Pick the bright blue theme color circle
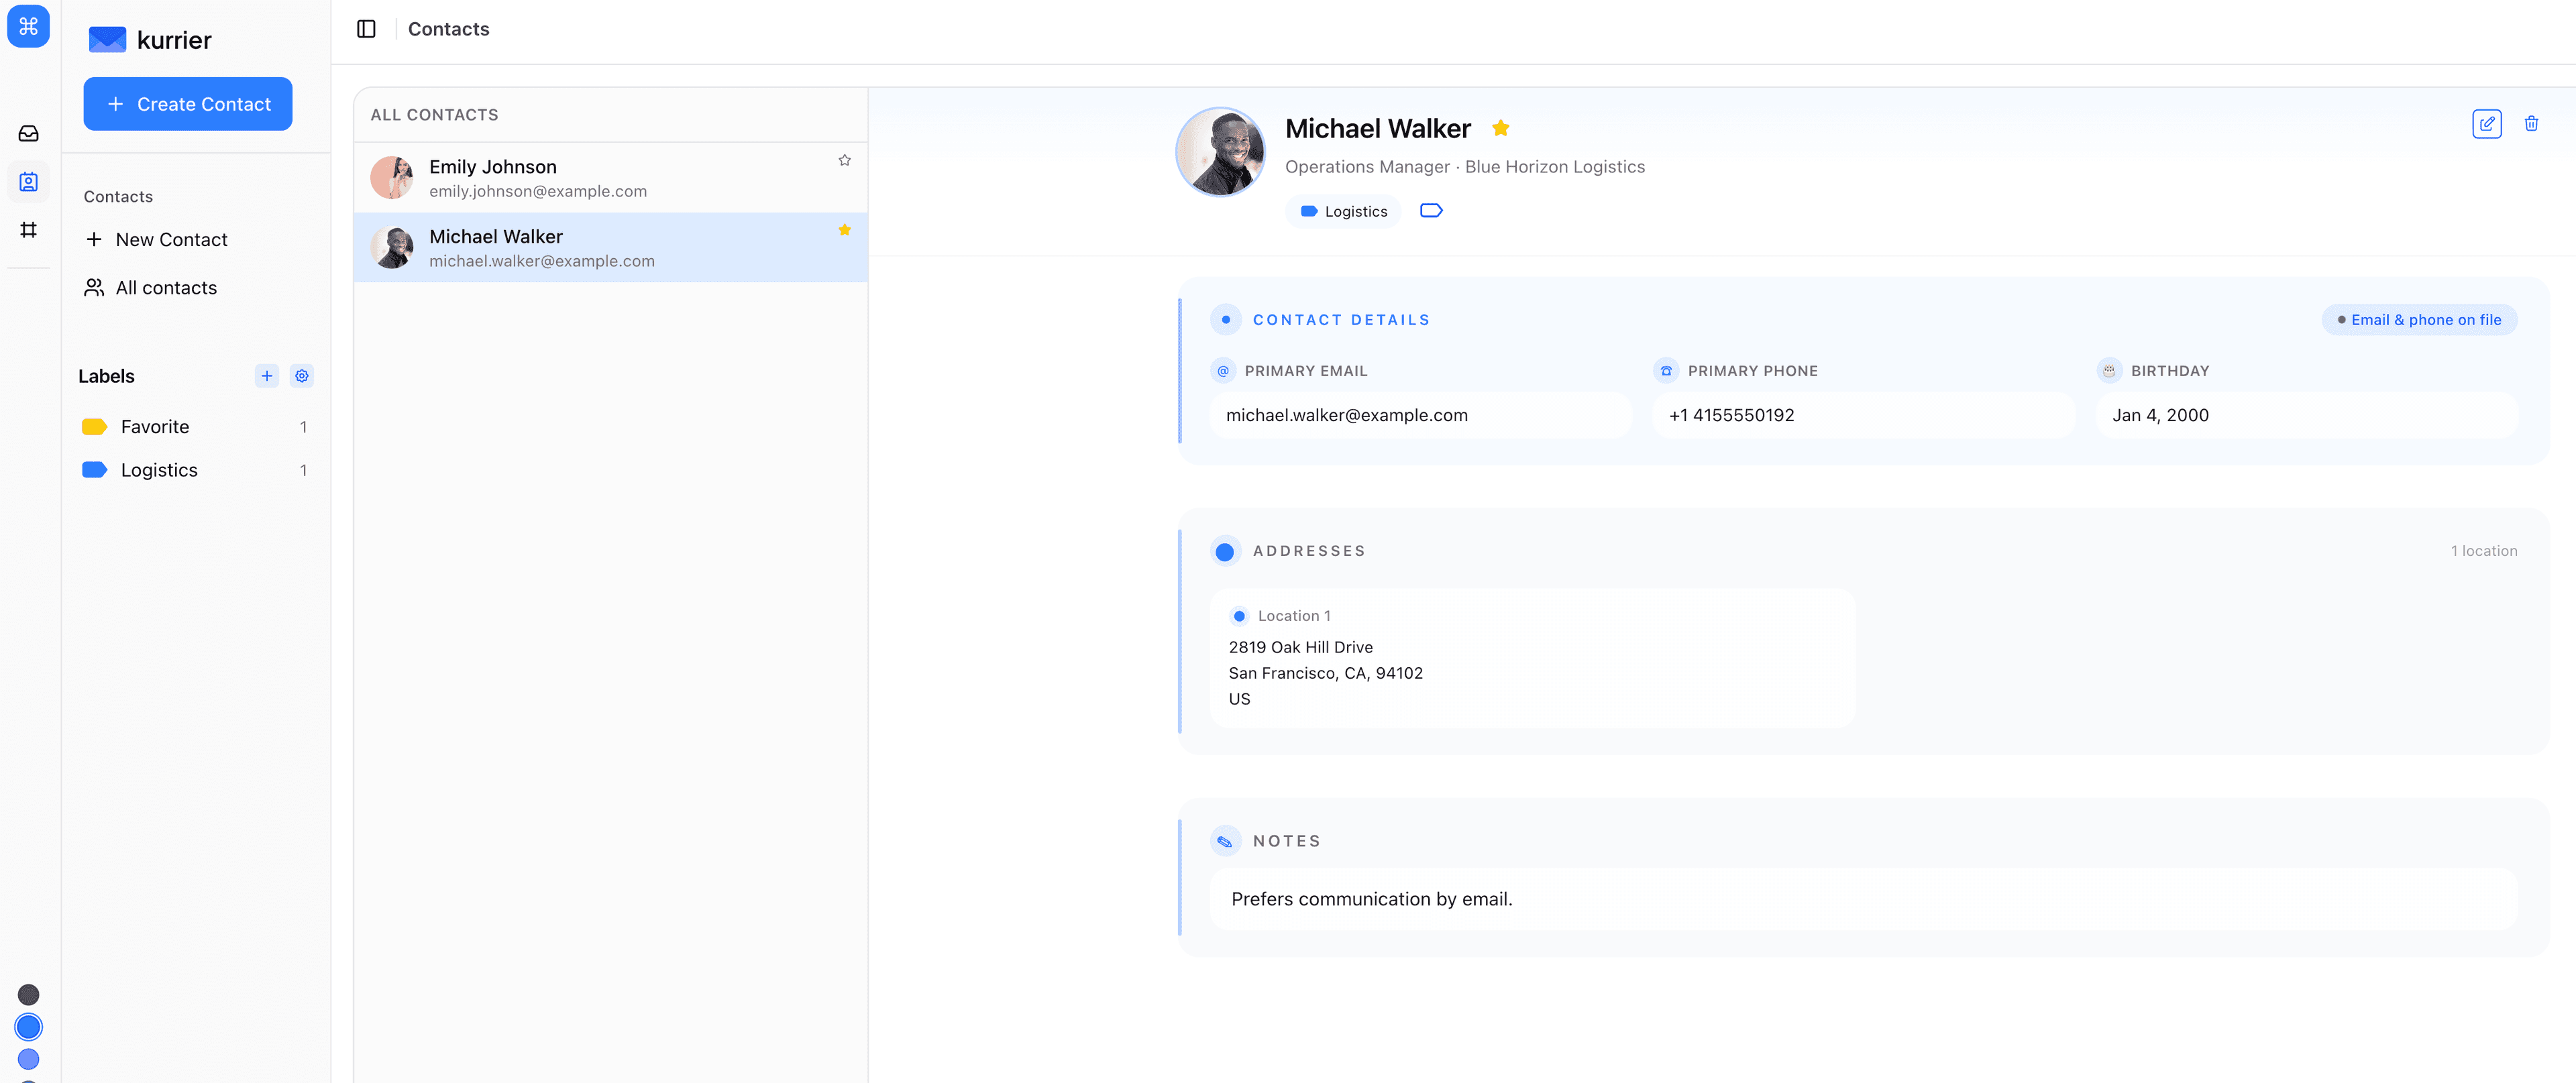Viewport: 2576px width, 1083px height. point(28,1026)
